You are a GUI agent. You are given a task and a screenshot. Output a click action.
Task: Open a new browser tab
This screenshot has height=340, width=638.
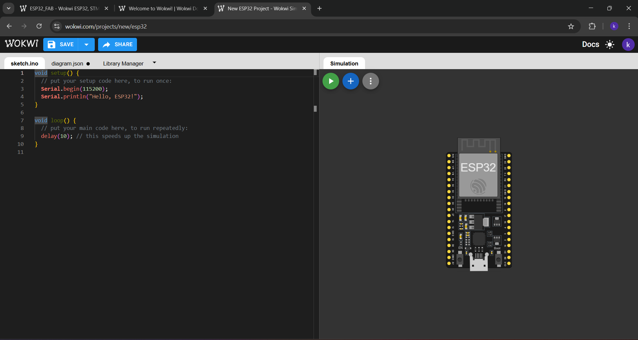[x=319, y=8]
